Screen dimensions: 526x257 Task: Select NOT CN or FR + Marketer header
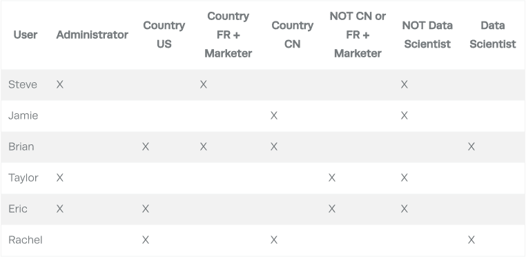coord(358,35)
